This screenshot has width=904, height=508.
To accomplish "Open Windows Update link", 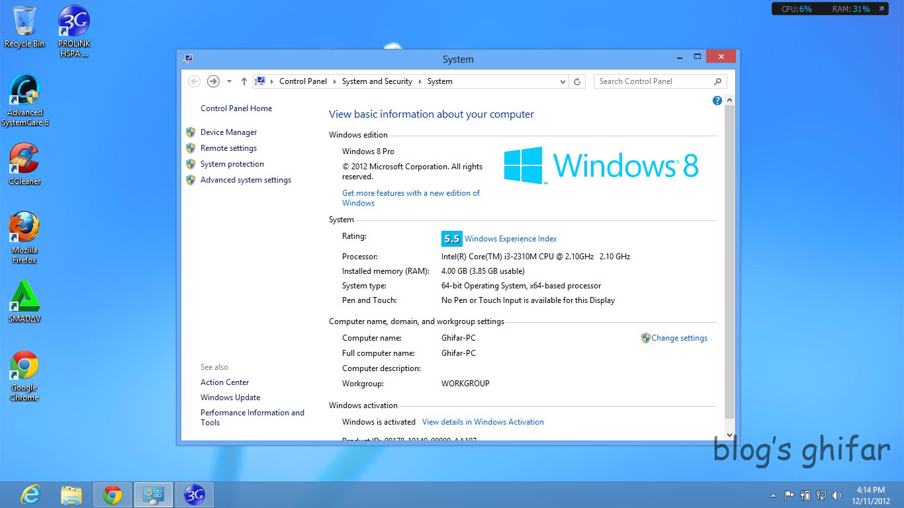I will (230, 398).
